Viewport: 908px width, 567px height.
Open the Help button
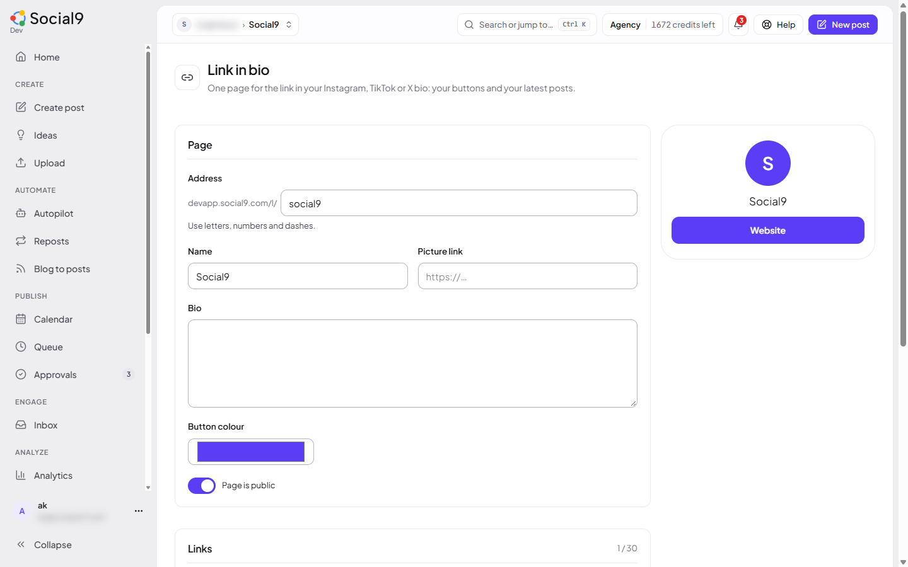tap(779, 25)
